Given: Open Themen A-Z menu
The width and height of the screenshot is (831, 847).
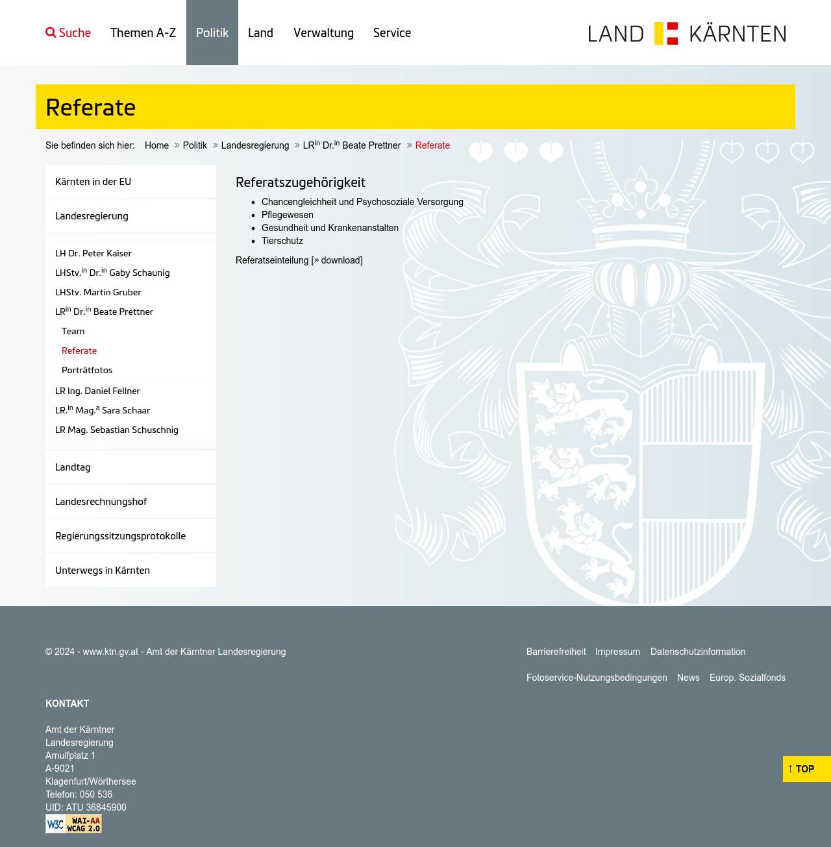Looking at the screenshot, I should 143,32.
